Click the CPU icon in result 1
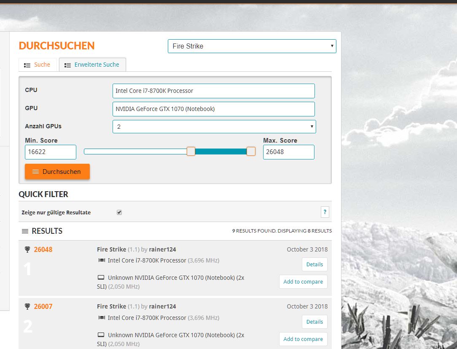This screenshot has width=457, height=349. pos(102,260)
